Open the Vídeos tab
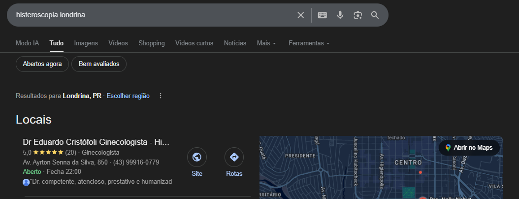 118,43
